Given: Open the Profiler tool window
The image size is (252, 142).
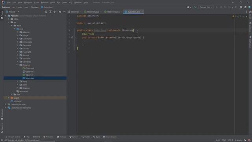Looking at the screenshot, I should (86, 137).
